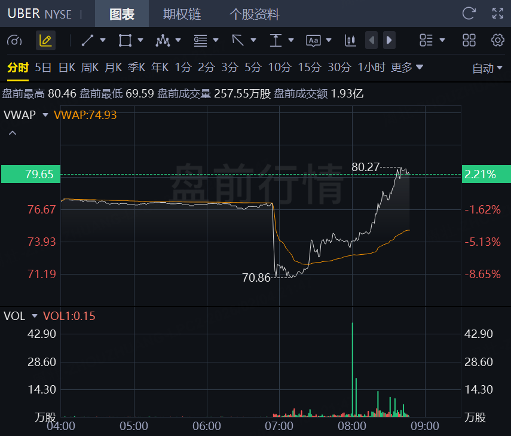Select the 15分 timeframe
The width and height of the screenshot is (511, 436).
click(x=310, y=68)
